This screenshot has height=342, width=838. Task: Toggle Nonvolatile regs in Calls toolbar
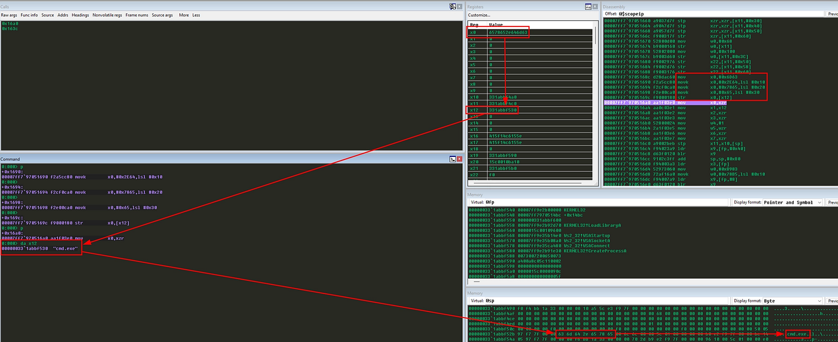coord(108,15)
